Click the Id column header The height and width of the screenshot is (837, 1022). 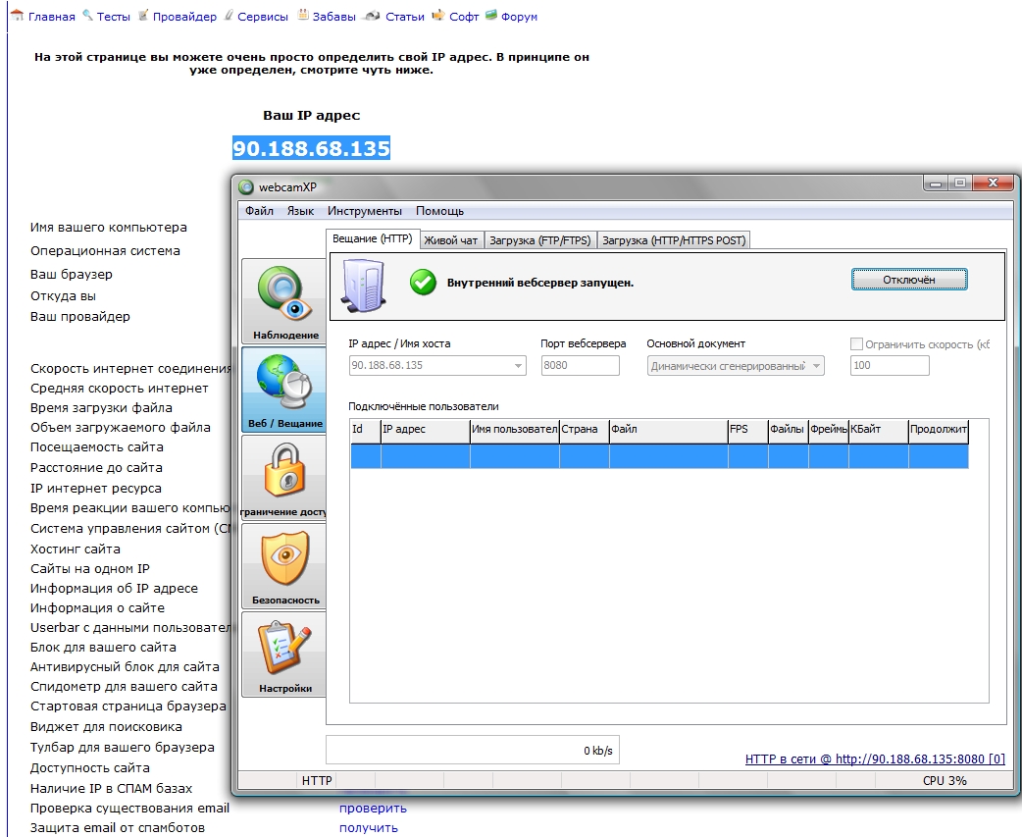(366, 430)
